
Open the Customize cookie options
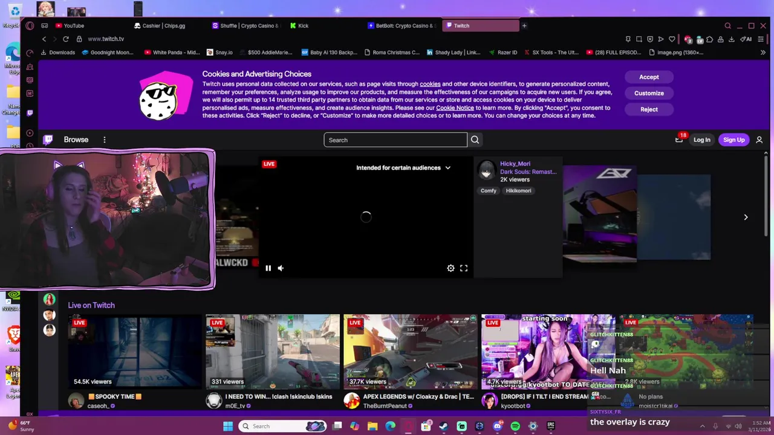pyautogui.click(x=649, y=93)
